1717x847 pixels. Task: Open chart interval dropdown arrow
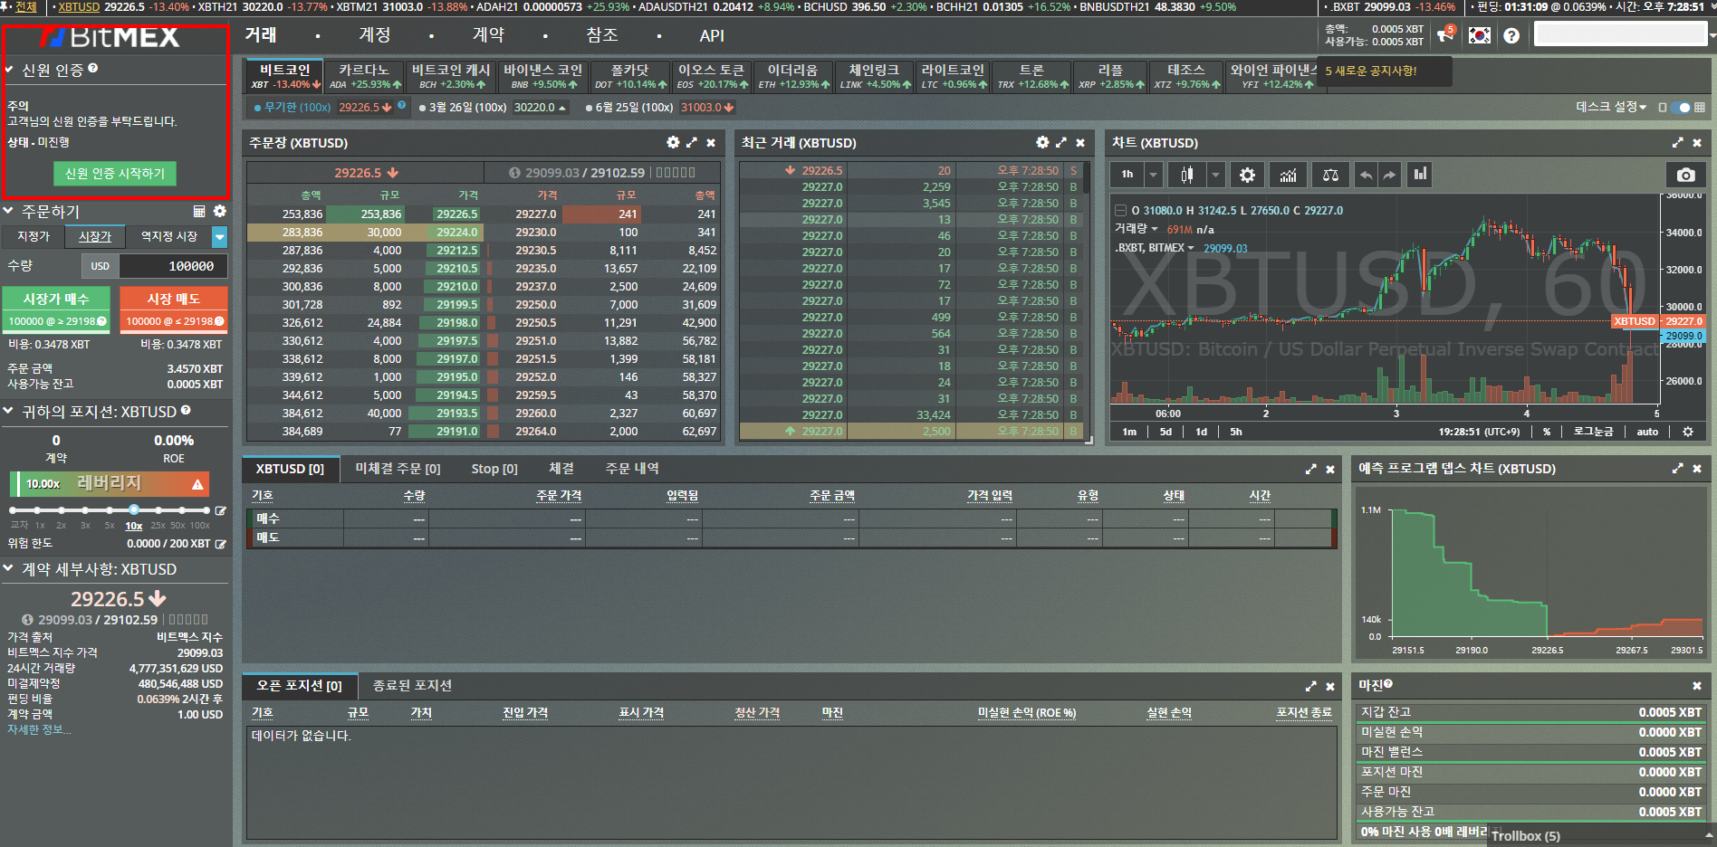coord(1153,175)
